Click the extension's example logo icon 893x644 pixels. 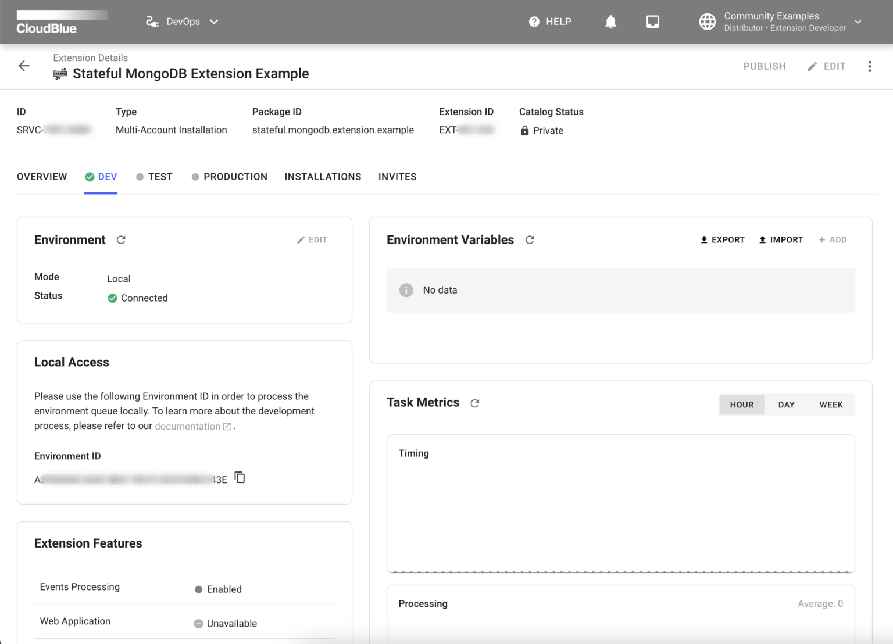60,74
